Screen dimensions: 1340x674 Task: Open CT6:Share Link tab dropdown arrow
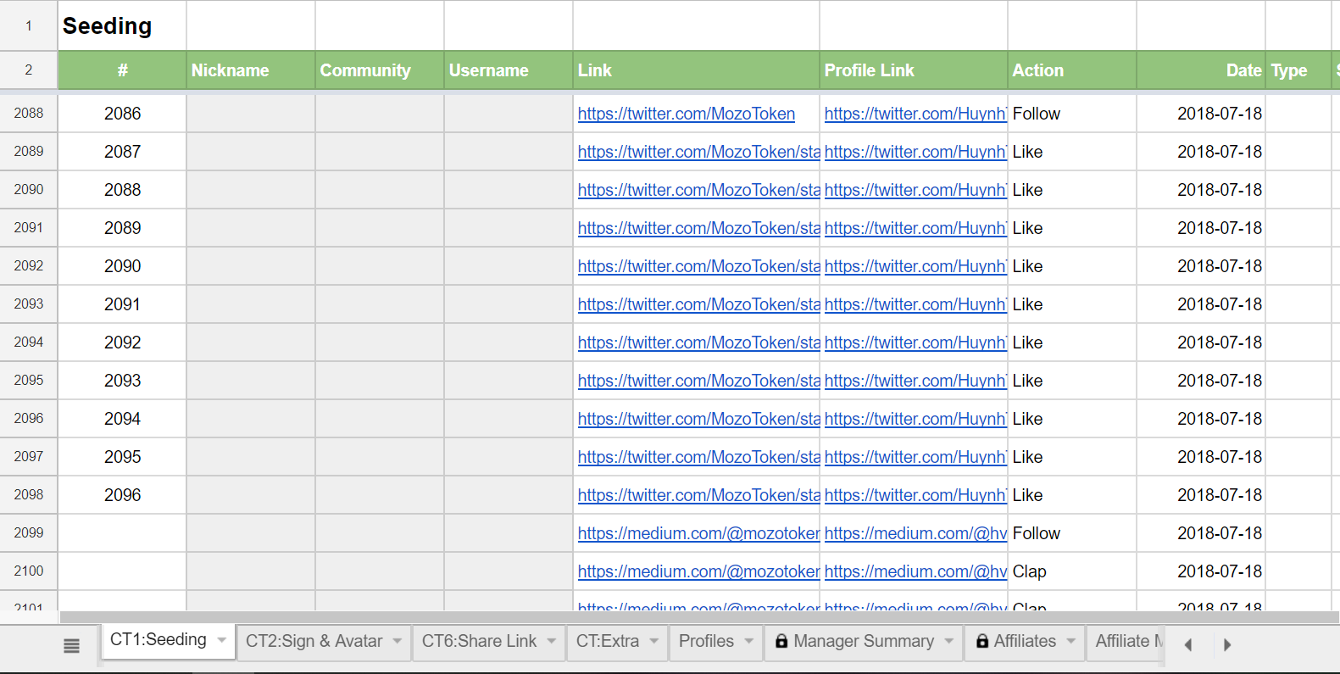552,642
